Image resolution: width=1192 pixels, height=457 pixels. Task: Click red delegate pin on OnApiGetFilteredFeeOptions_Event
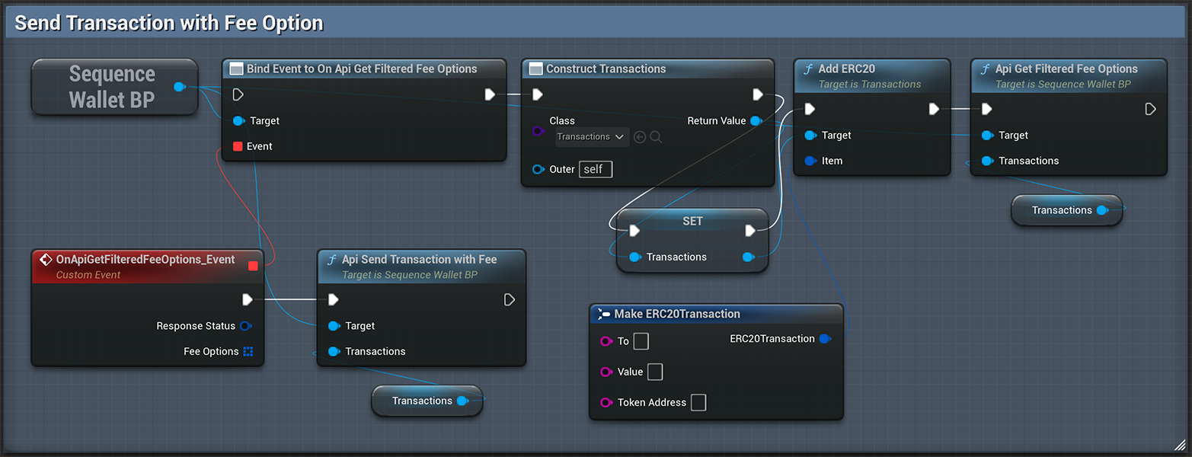pyautogui.click(x=254, y=266)
